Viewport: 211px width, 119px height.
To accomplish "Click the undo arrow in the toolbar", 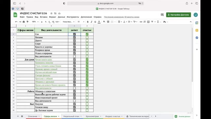I will 16,22.
